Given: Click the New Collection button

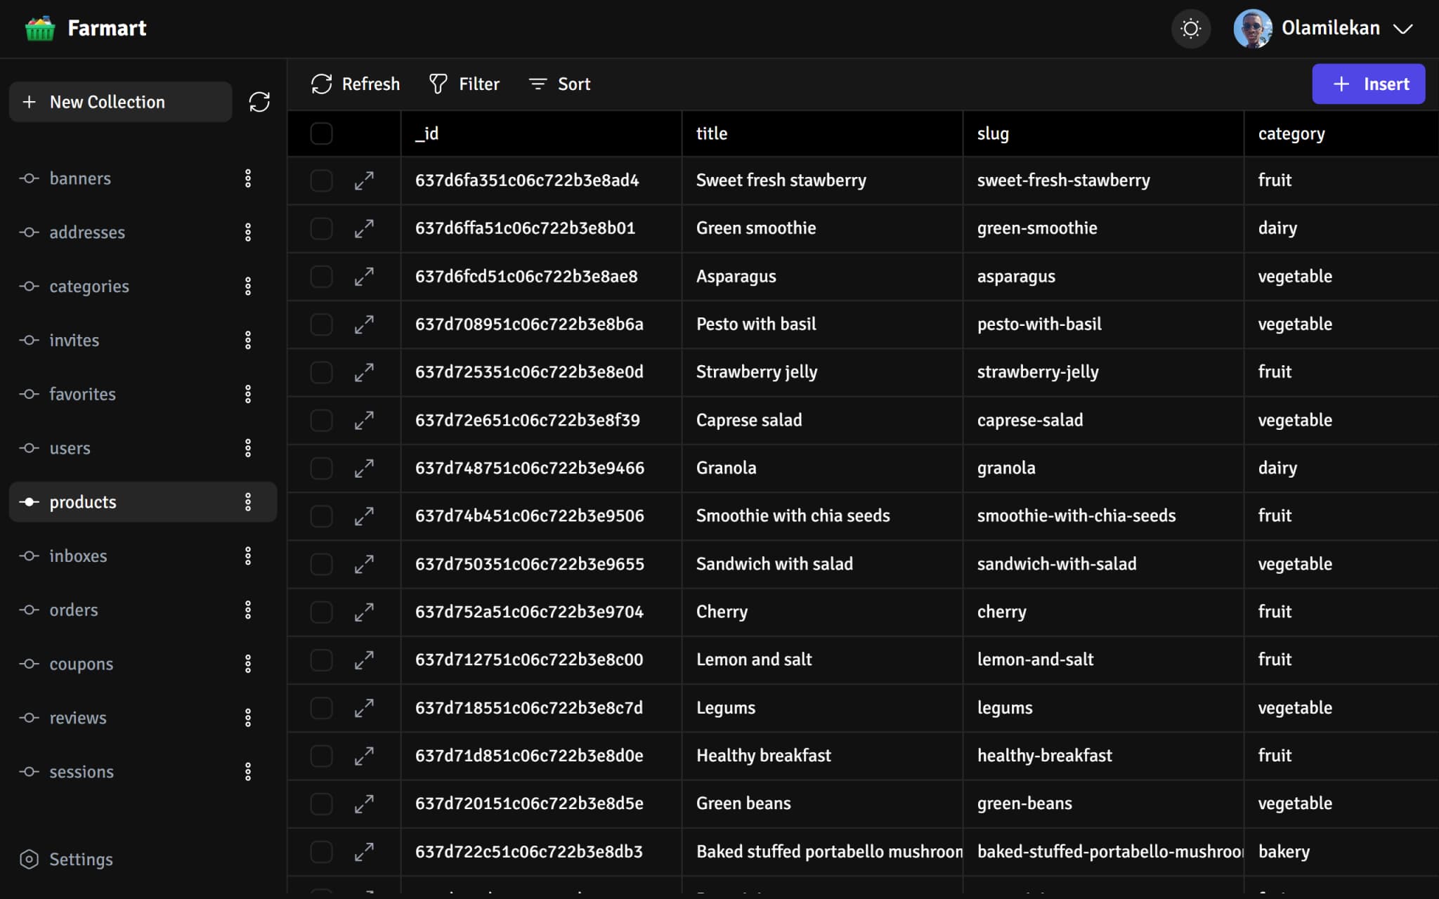Looking at the screenshot, I should pyautogui.click(x=120, y=102).
